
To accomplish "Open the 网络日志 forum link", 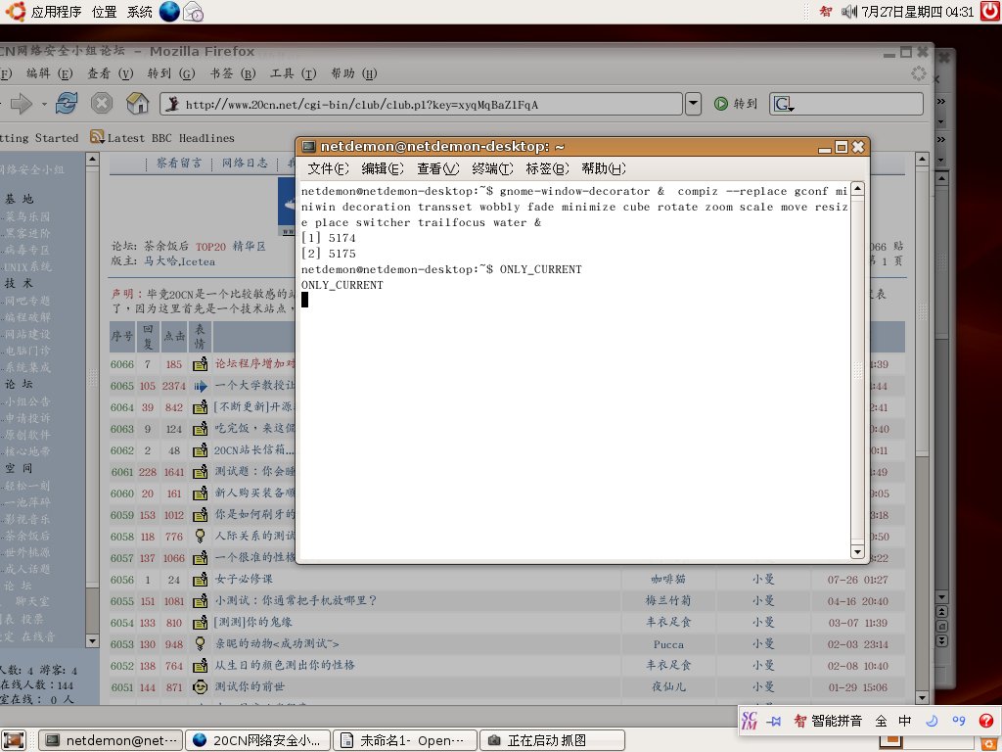I will pyautogui.click(x=245, y=164).
